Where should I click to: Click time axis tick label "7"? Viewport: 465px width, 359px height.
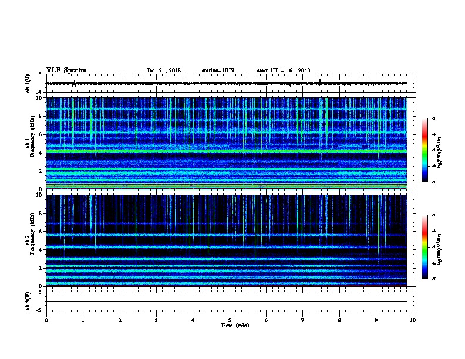pos(303,320)
